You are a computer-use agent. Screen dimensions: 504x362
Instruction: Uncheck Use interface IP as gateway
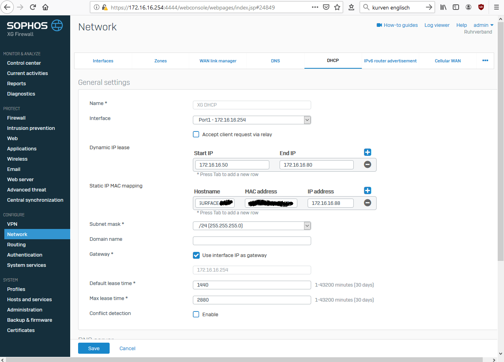[196, 255]
